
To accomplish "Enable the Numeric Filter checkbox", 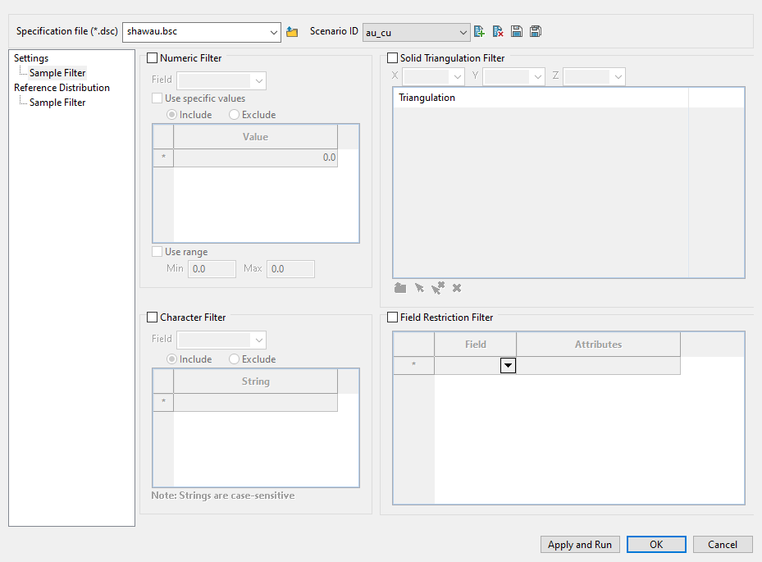I will [152, 58].
